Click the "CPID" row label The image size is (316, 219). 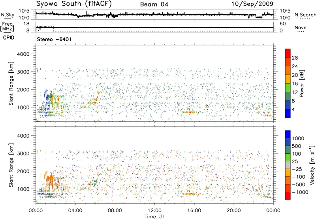click(x=9, y=38)
